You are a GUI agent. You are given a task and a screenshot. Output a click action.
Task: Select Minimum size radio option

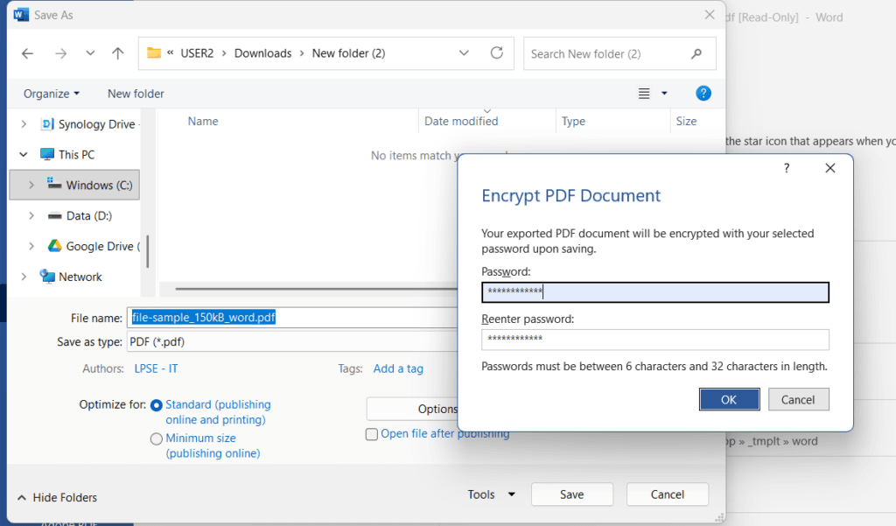click(157, 438)
